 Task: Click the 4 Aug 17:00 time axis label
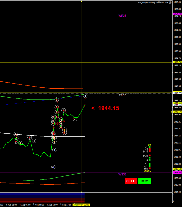pyautogui.click(x=66, y=205)
